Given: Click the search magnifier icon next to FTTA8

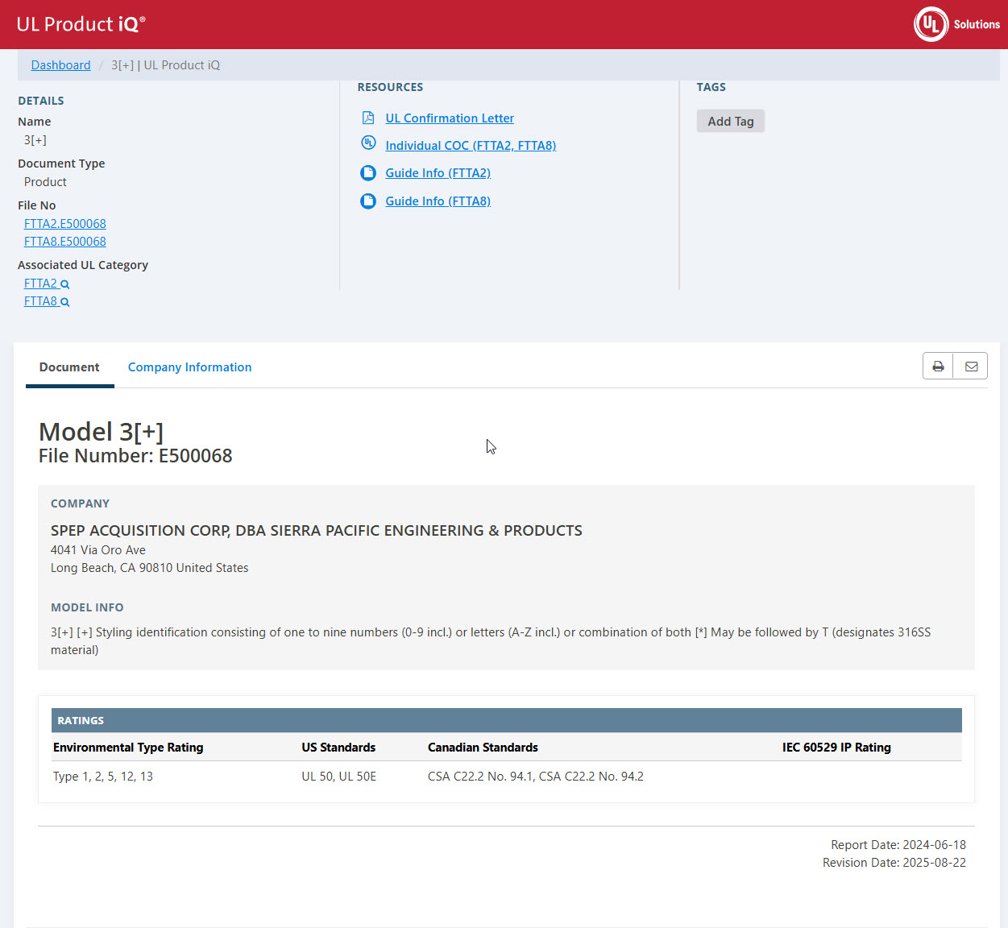Looking at the screenshot, I should pos(65,302).
